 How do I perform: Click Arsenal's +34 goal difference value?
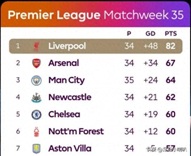[x=150, y=63]
